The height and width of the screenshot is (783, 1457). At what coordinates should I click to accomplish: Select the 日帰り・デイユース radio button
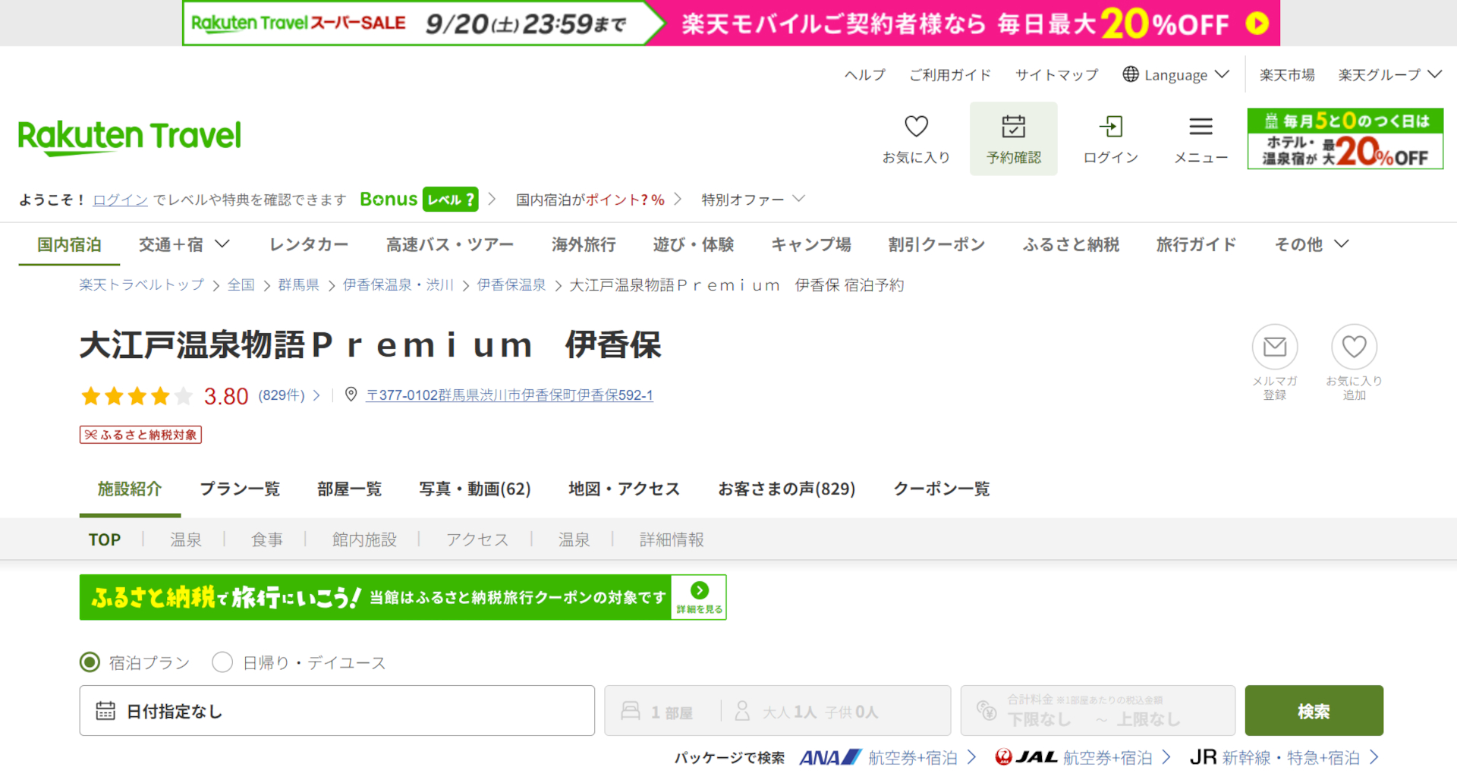click(222, 662)
